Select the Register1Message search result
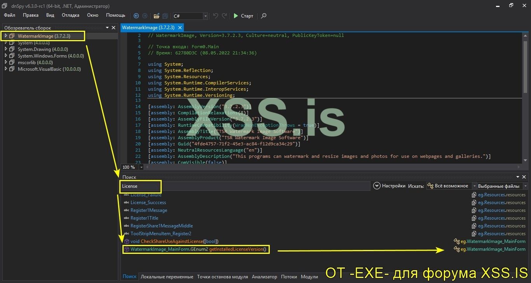 click(x=149, y=210)
